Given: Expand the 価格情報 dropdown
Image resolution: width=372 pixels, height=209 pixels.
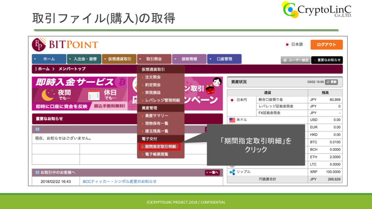Looking at the screenshot, I should [x=189, y=59].
